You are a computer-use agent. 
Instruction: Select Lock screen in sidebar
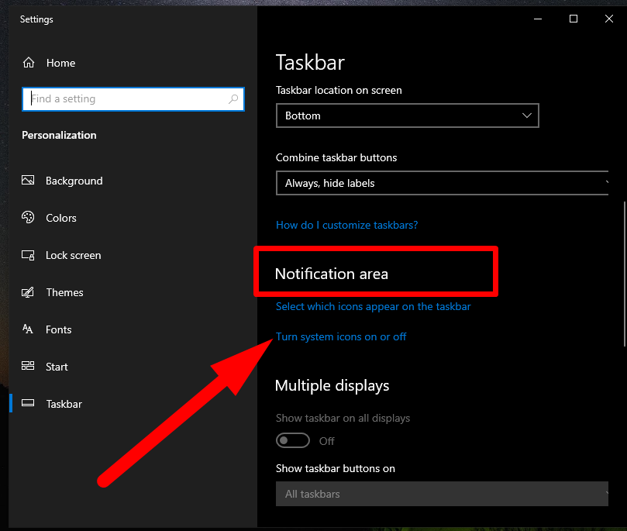tap(73, 255)
